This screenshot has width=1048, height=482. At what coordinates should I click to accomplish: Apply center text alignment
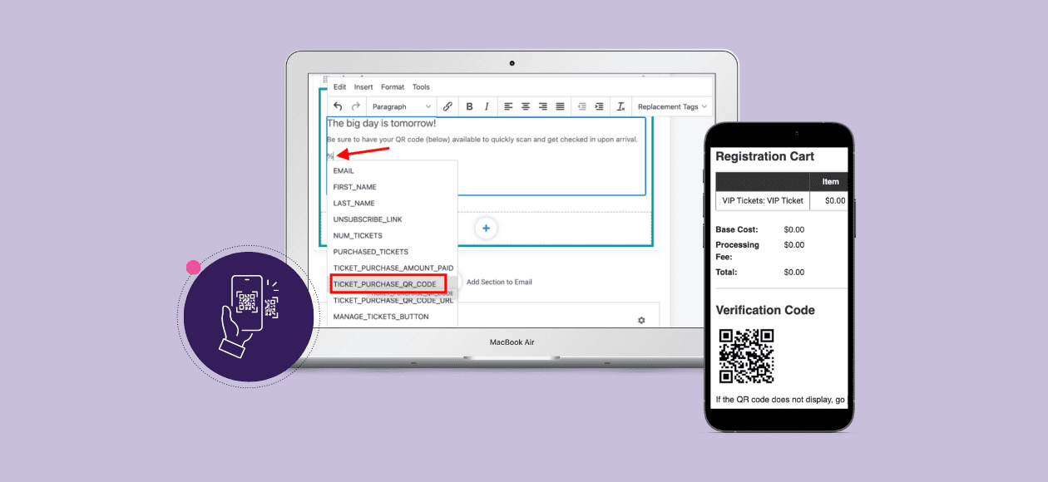[526, 106]
